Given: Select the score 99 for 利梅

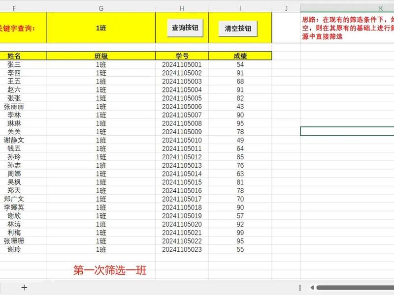Looking at the screenshot, I should click(240, 233).
